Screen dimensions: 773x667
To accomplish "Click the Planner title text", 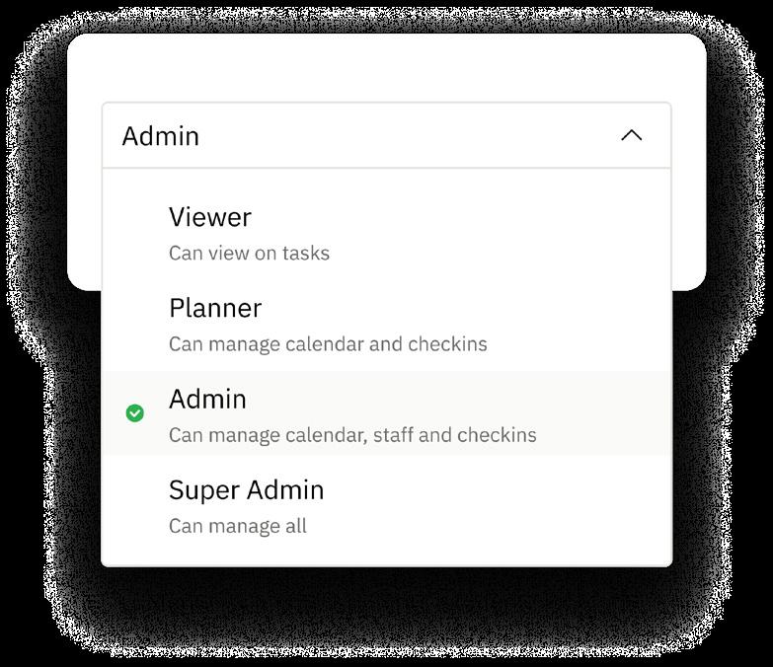I will [x=215, y=309].
